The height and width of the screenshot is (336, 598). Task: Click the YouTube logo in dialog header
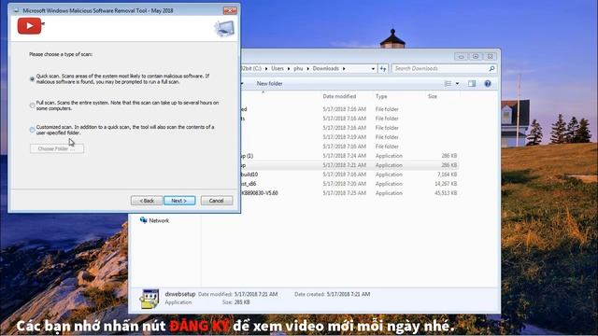pos(29,26)
